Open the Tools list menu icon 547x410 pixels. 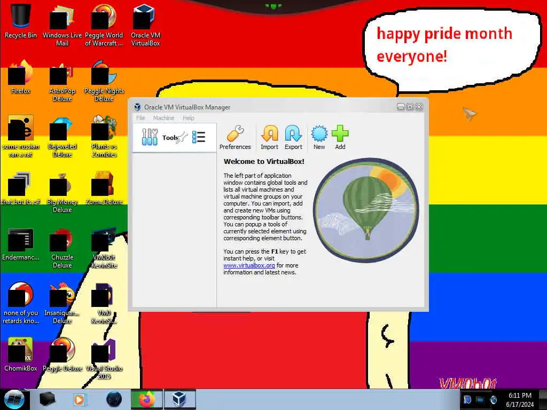(x=199, y=137)
